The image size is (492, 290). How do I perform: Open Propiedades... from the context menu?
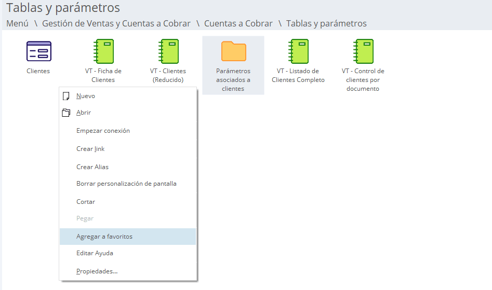97,271
